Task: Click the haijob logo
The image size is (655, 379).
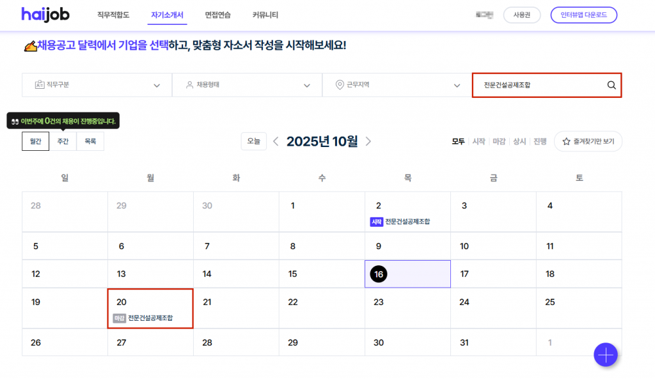Action: [45, 15]
